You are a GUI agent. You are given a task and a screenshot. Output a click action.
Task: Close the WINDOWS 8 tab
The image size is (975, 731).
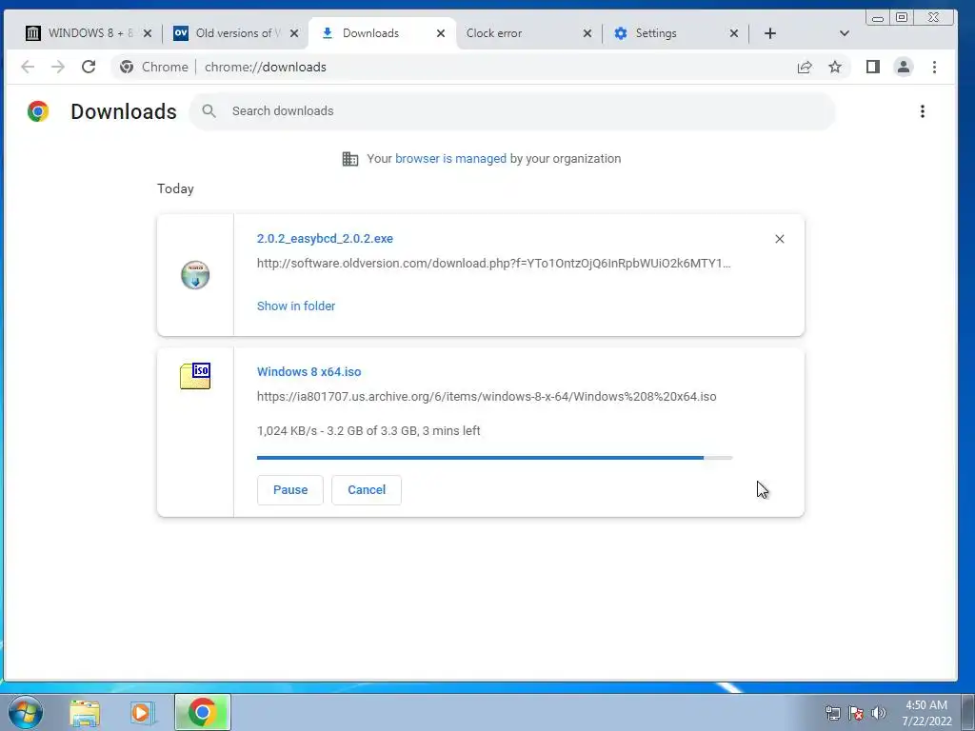click(148, 33)
